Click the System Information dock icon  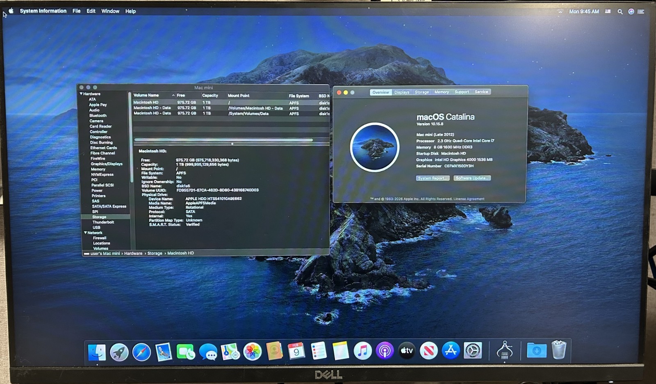(x=505, y=351)
